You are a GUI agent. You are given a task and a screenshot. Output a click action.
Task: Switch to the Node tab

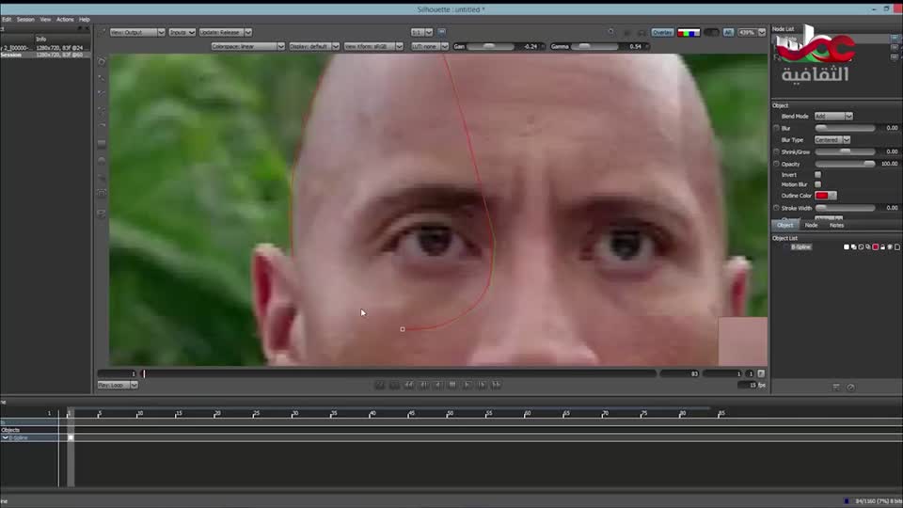pos(811,225)
